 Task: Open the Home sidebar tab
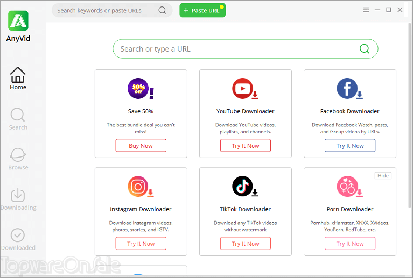pyautogui.click(x=18, y=79)
